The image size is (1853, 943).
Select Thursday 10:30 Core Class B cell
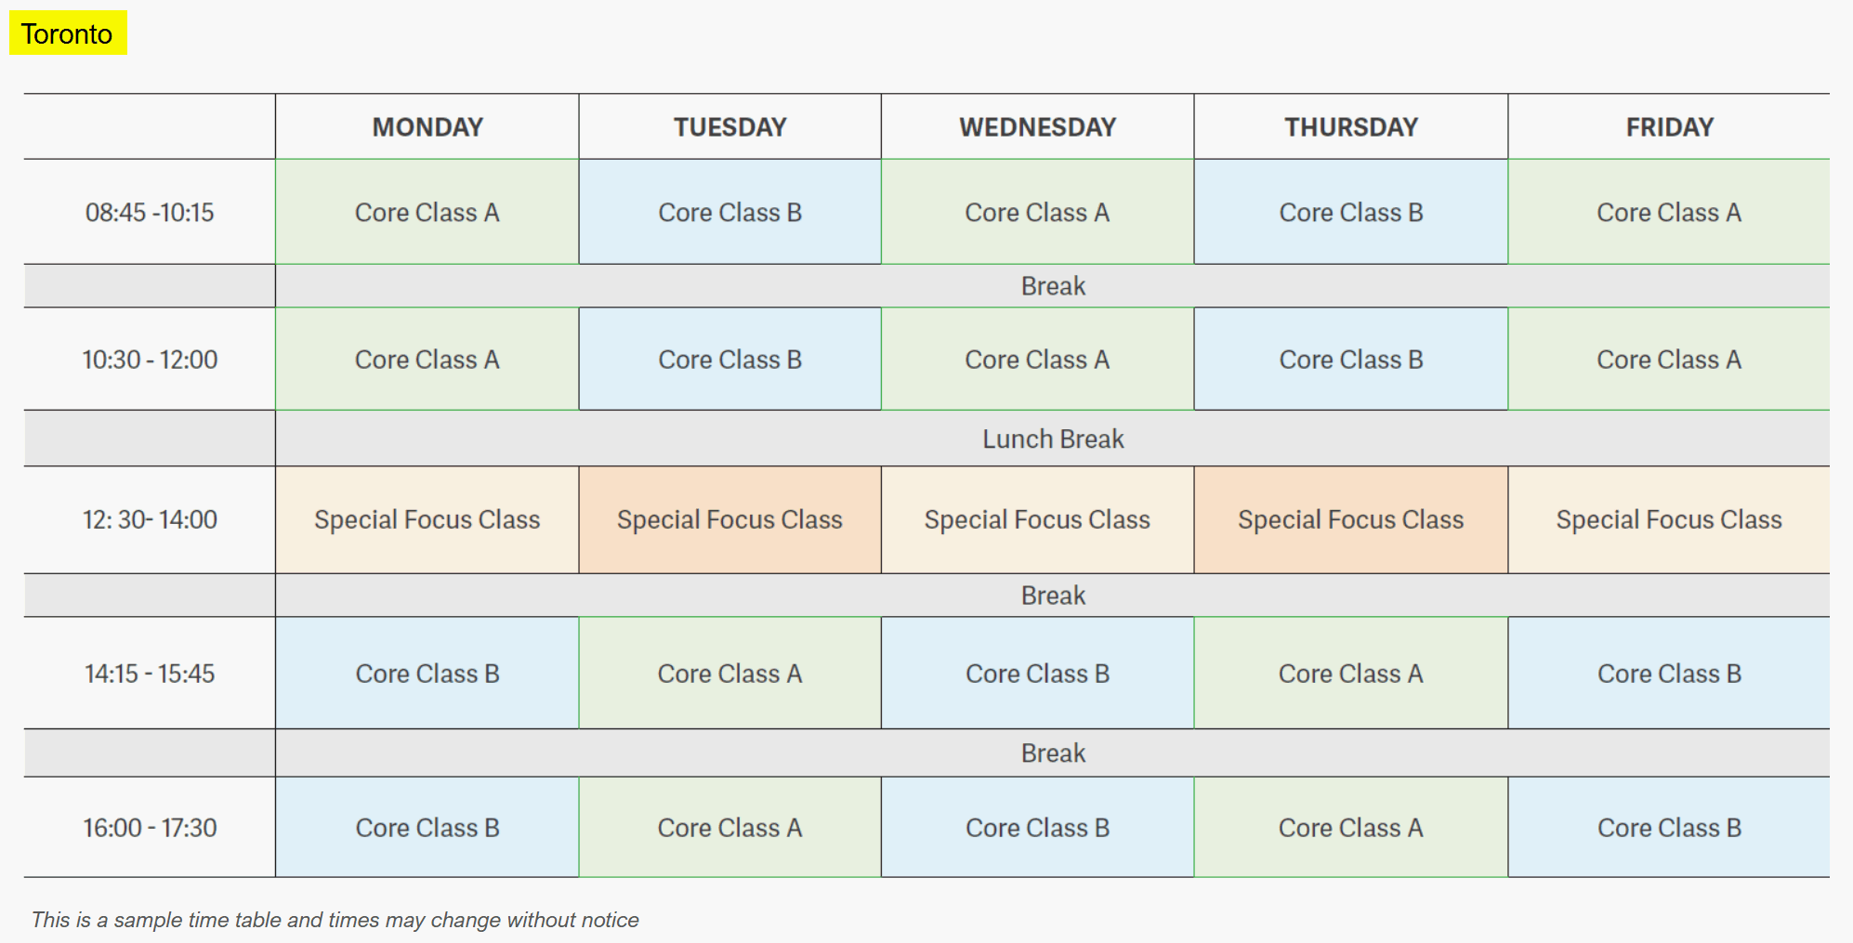(1351, 360)
